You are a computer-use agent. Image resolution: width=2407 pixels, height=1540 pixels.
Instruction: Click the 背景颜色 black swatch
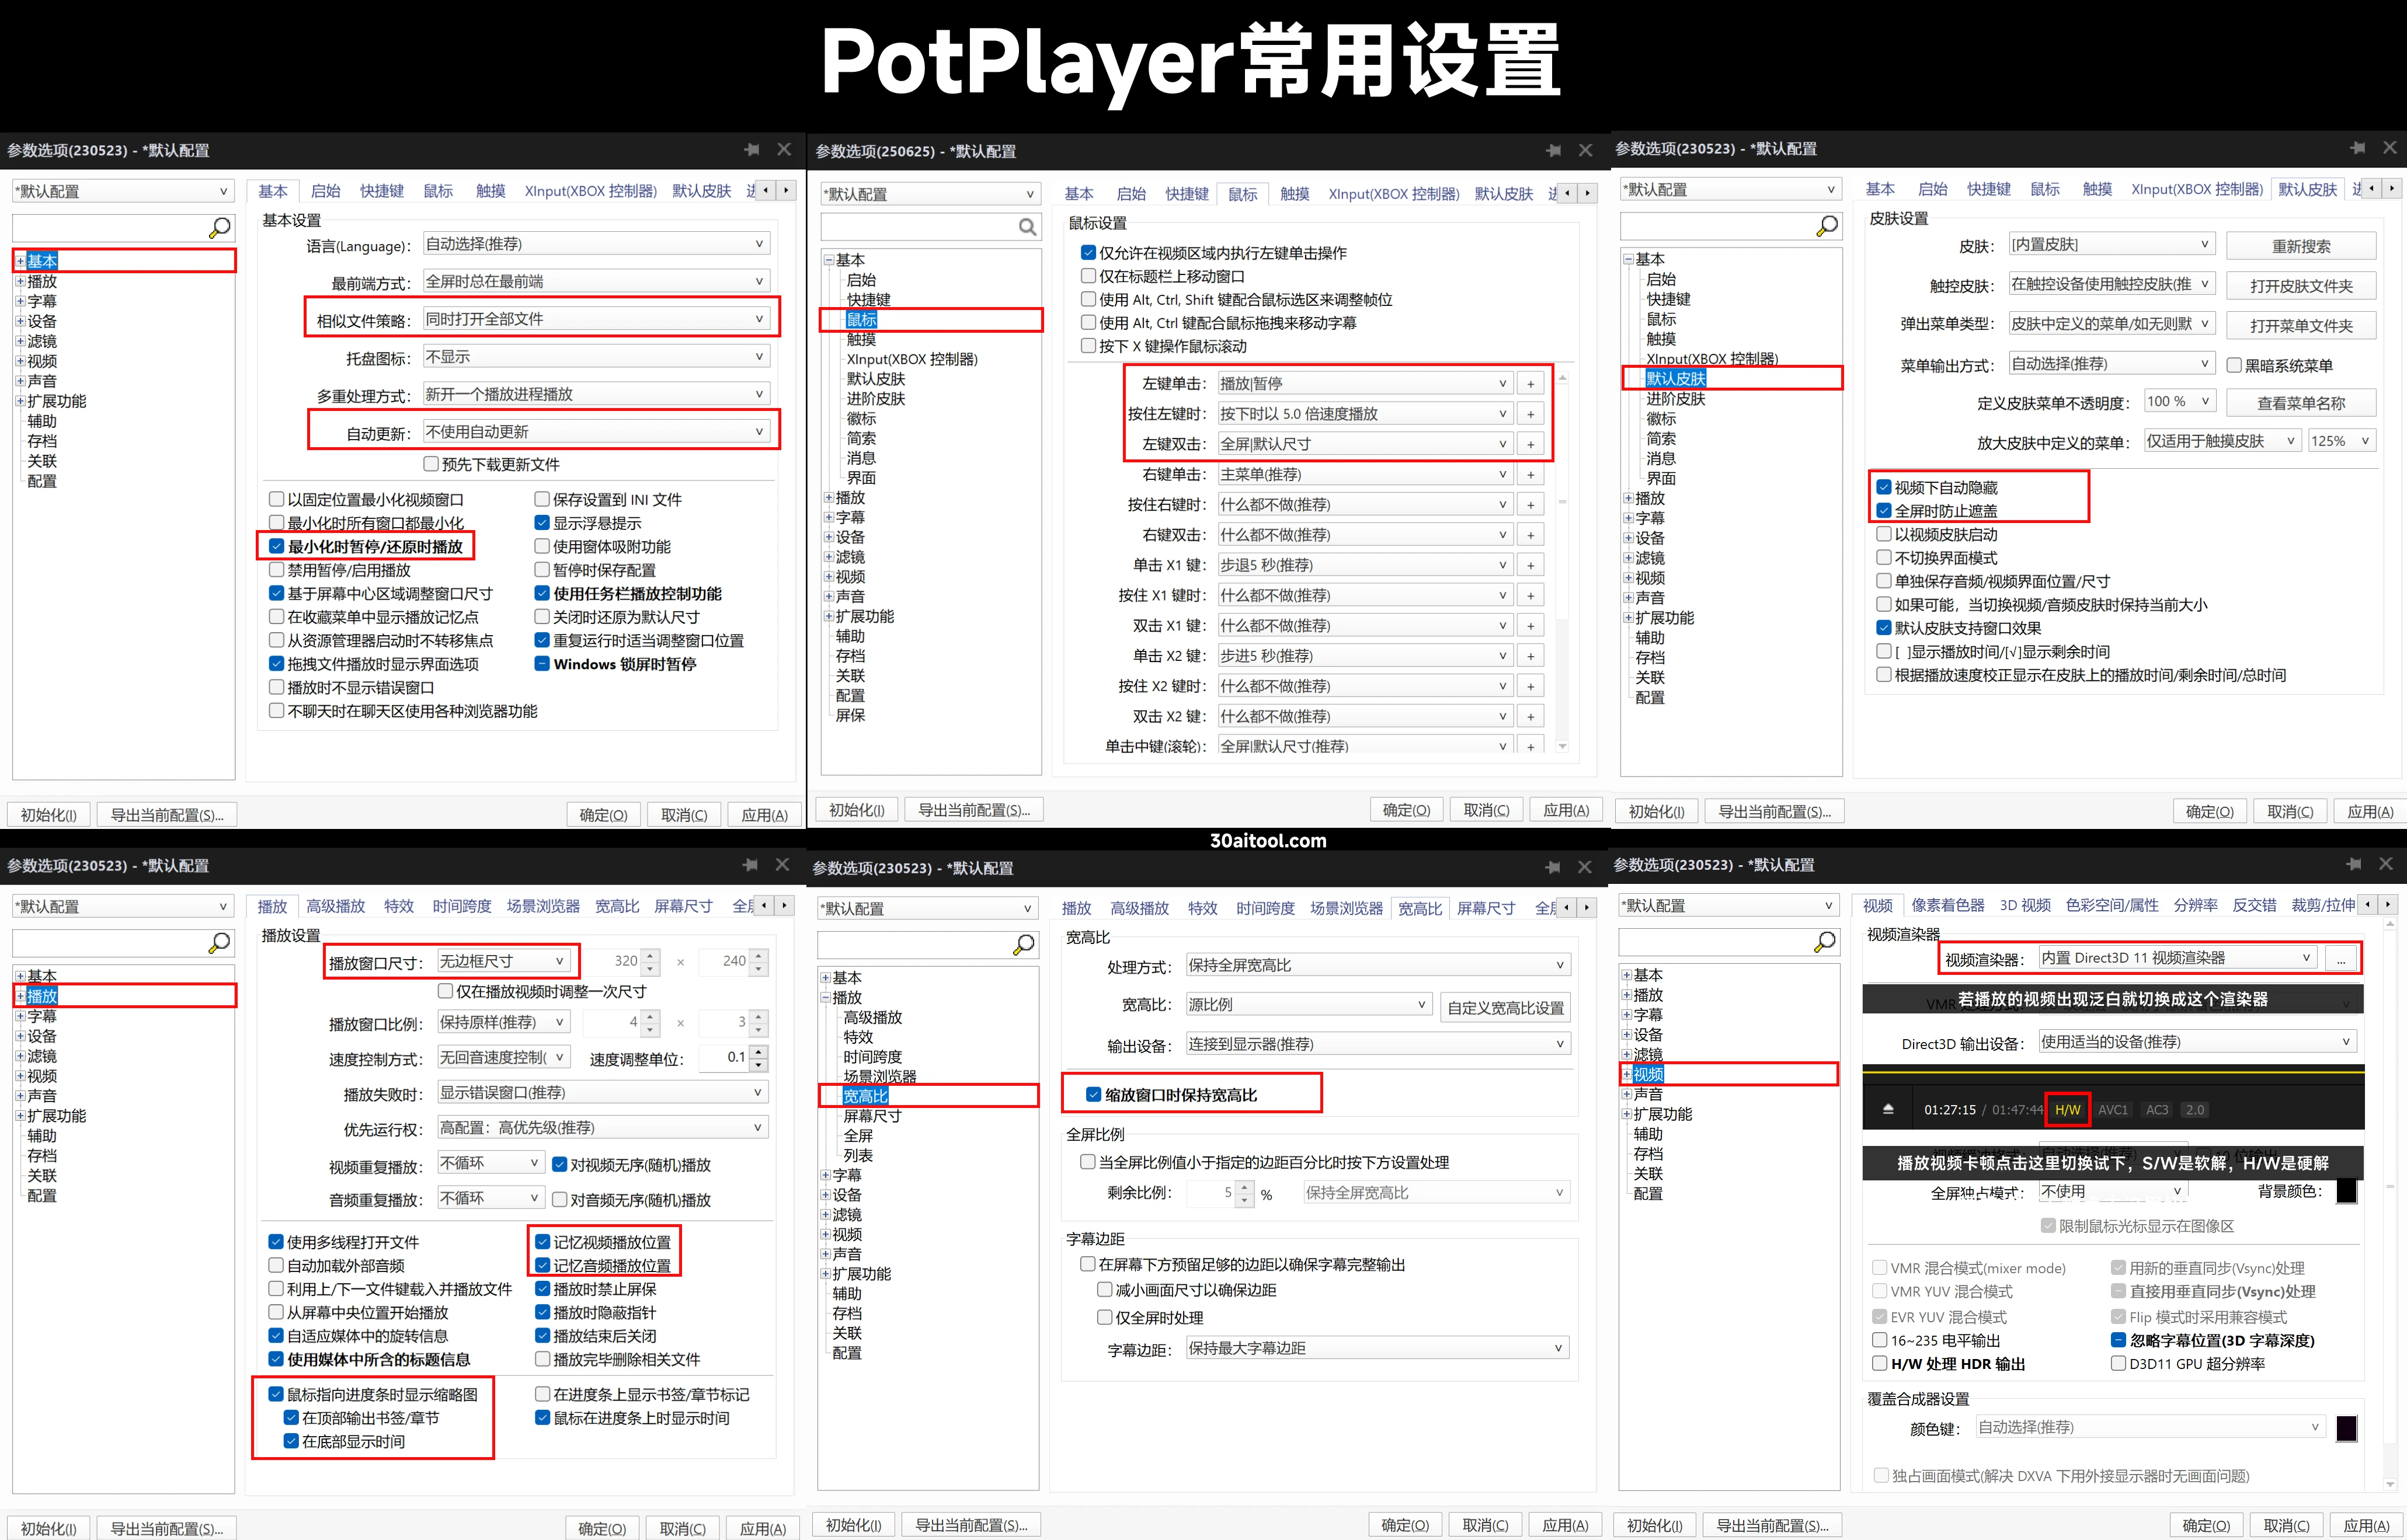(x=2346, y=1191)
